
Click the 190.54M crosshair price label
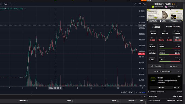pyautogui.click(x=142, y=25)
